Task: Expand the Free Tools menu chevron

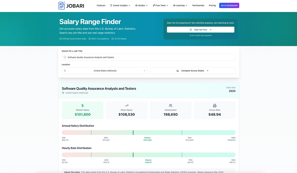Action: click(167, 5)
